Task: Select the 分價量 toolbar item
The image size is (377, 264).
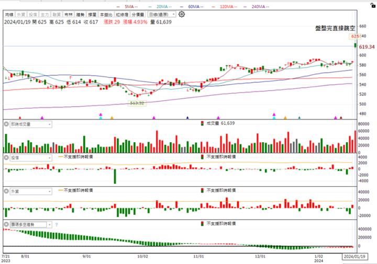Action: coord(138,15)
